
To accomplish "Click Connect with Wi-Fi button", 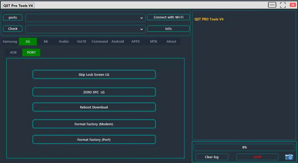I will (168, 17).
